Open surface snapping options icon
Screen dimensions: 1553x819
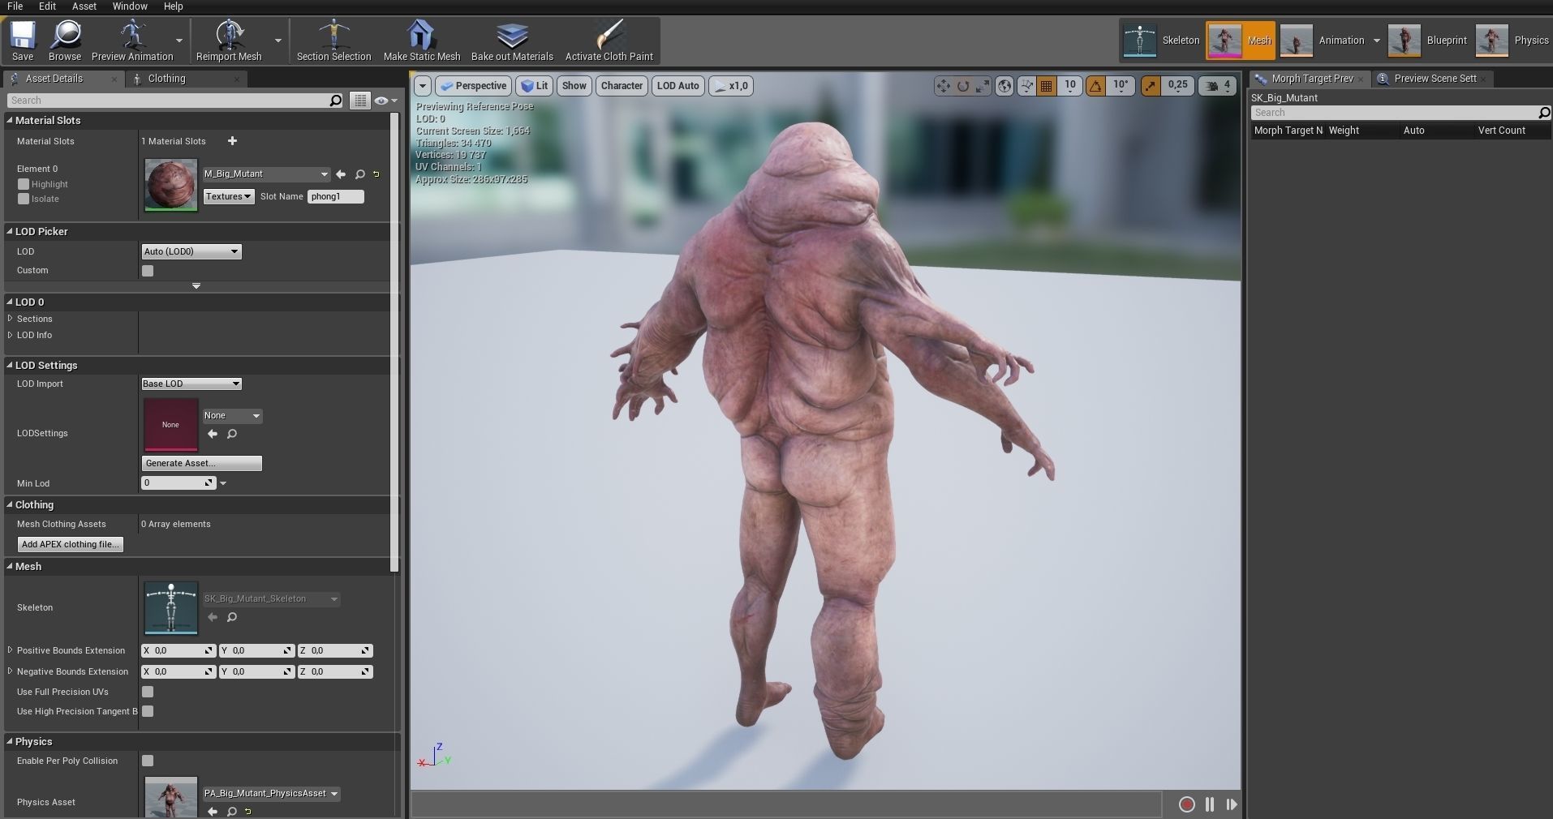pyautogui.click(x=1027, y=86)
